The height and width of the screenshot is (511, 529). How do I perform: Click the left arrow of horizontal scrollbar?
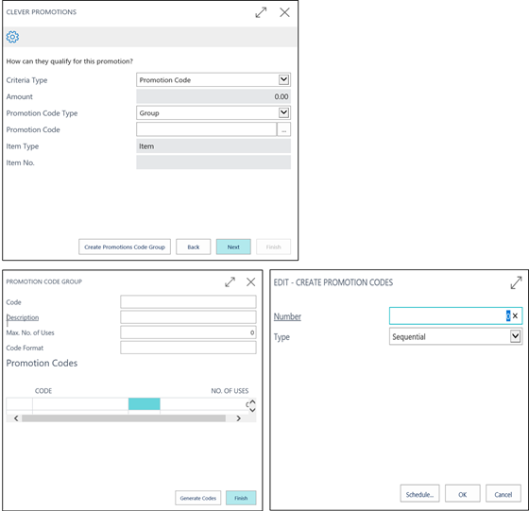(16, 418)
